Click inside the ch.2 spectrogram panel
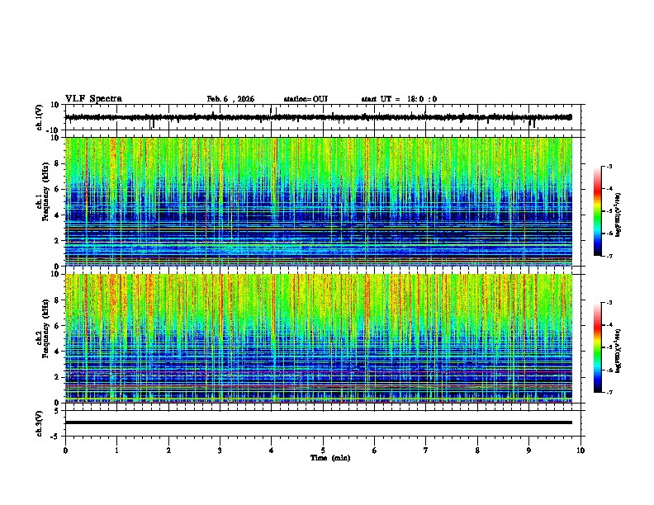This screenshot has height=505, width=654. click(x=319, y=338)
